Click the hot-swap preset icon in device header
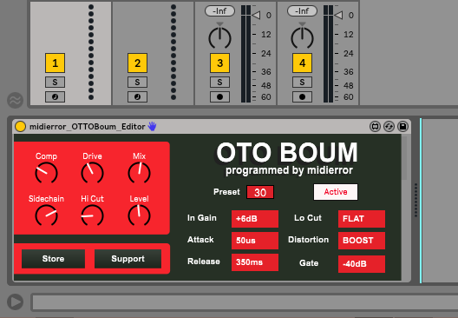458x318 pixels. coord(389,126)
